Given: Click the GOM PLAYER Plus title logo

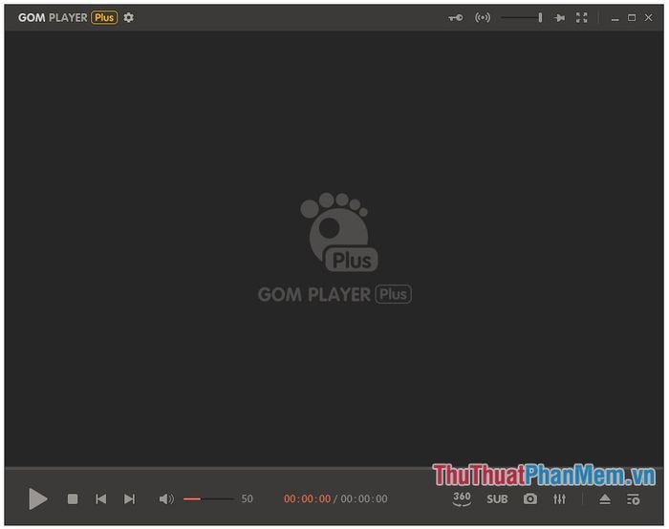Looking at the screenshot, I should (68, 17).
